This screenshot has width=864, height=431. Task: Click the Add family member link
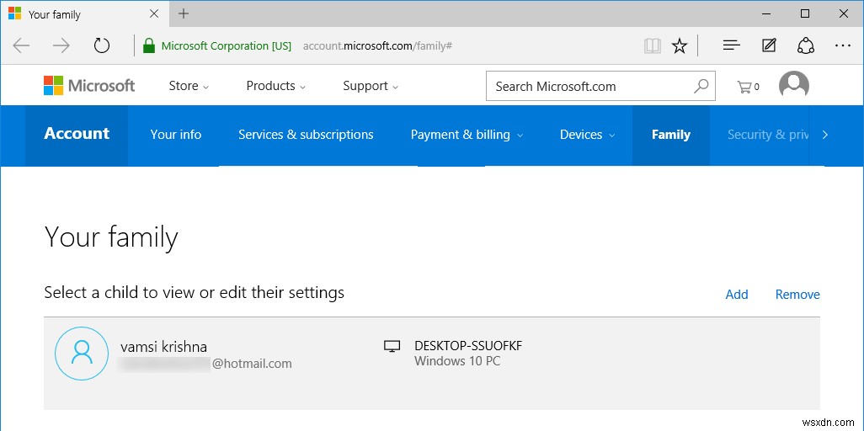(x=737, y=294)
